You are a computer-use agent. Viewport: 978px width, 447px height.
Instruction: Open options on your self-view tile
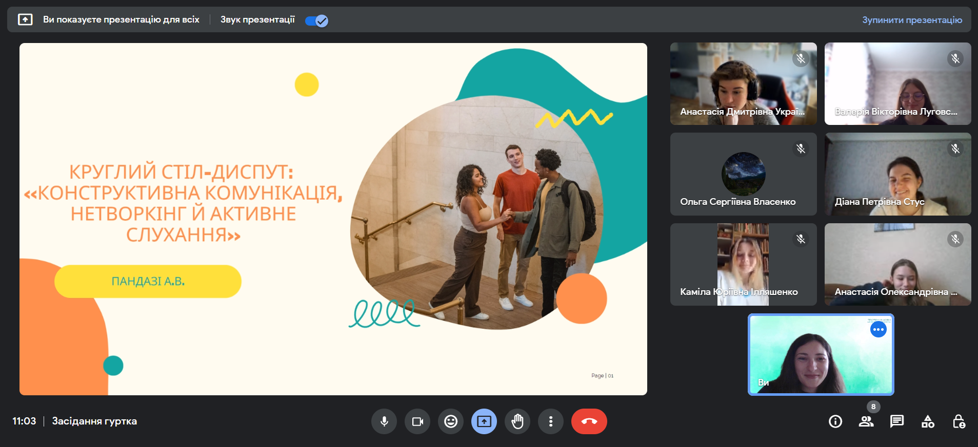click(878, 329)
